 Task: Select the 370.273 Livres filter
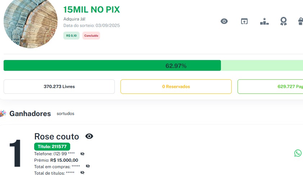[59, 87]
